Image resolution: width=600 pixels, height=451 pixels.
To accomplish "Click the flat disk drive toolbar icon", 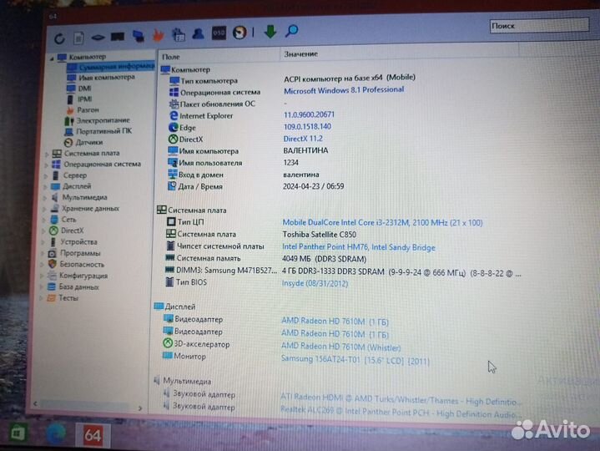I will (98, 38).
